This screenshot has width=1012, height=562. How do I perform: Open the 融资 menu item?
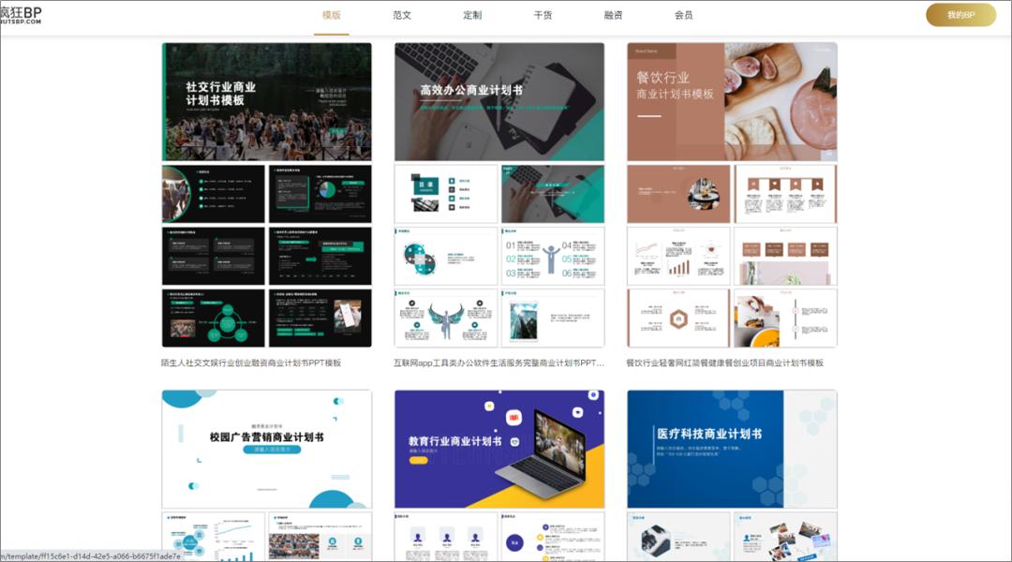pyautogui.click(x=612, y=15)
